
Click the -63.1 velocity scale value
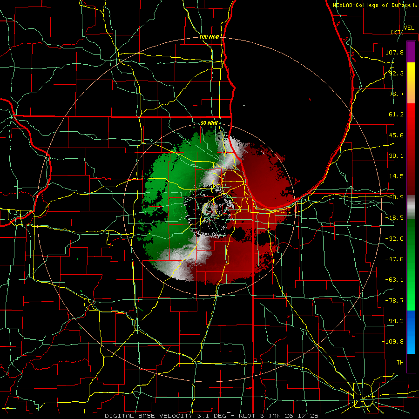point(394,280)
